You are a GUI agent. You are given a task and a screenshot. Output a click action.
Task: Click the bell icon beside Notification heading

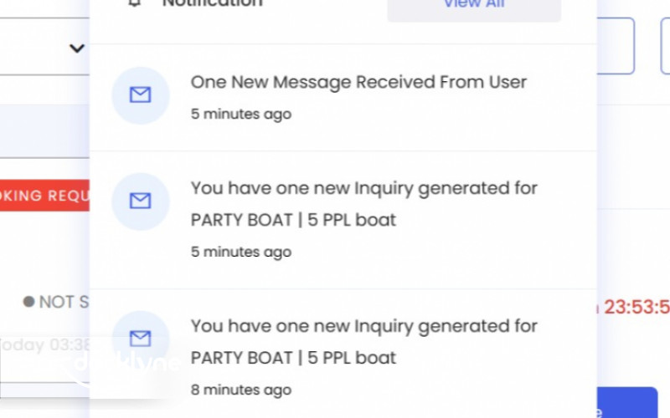pyautogui.click(x=134, y=3)
